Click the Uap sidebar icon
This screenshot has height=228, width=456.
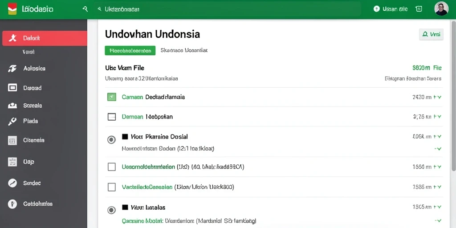[x=12, y=162]
